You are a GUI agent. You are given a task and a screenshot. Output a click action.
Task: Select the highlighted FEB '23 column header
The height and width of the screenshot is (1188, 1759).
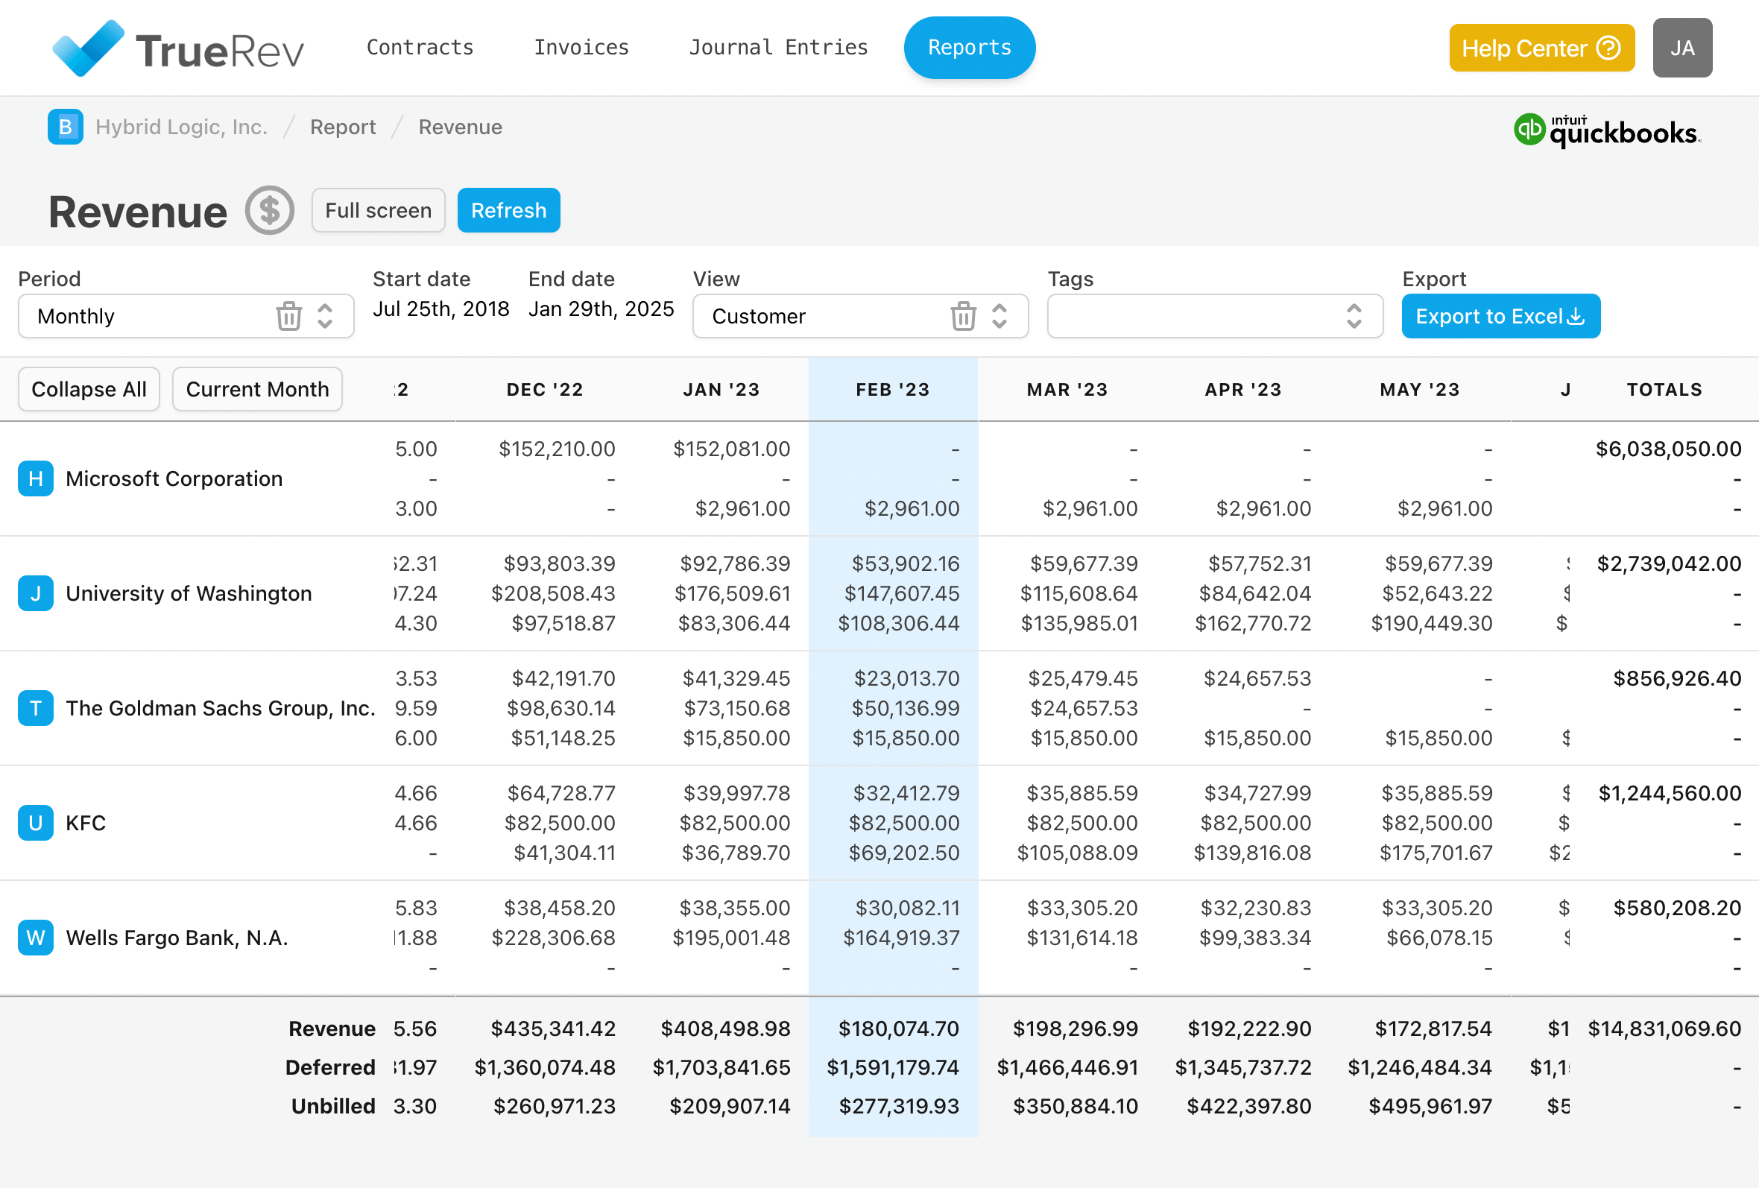point(893,389)
